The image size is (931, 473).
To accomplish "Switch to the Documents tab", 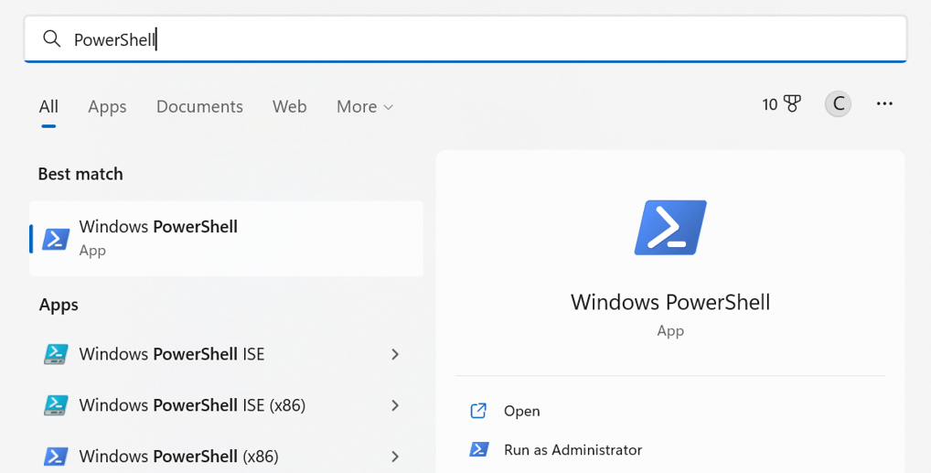I will coord(199,107).
